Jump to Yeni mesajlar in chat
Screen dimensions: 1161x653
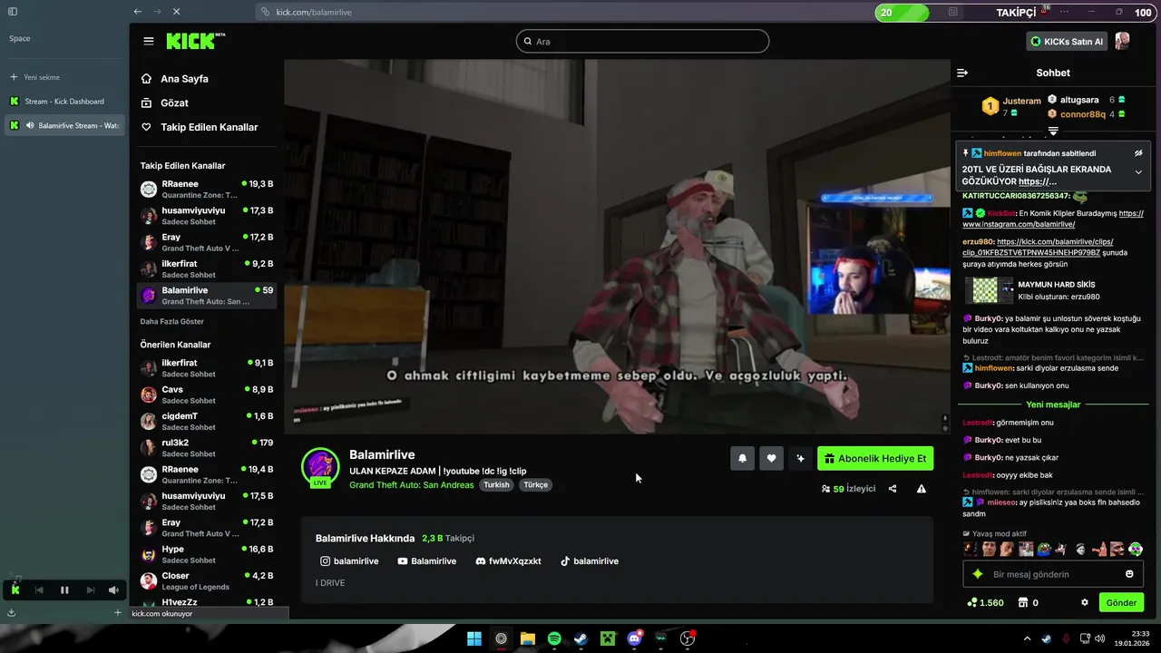(x=1053, y=404)
